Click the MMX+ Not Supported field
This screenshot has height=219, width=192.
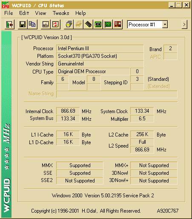(x=154, y=165)
